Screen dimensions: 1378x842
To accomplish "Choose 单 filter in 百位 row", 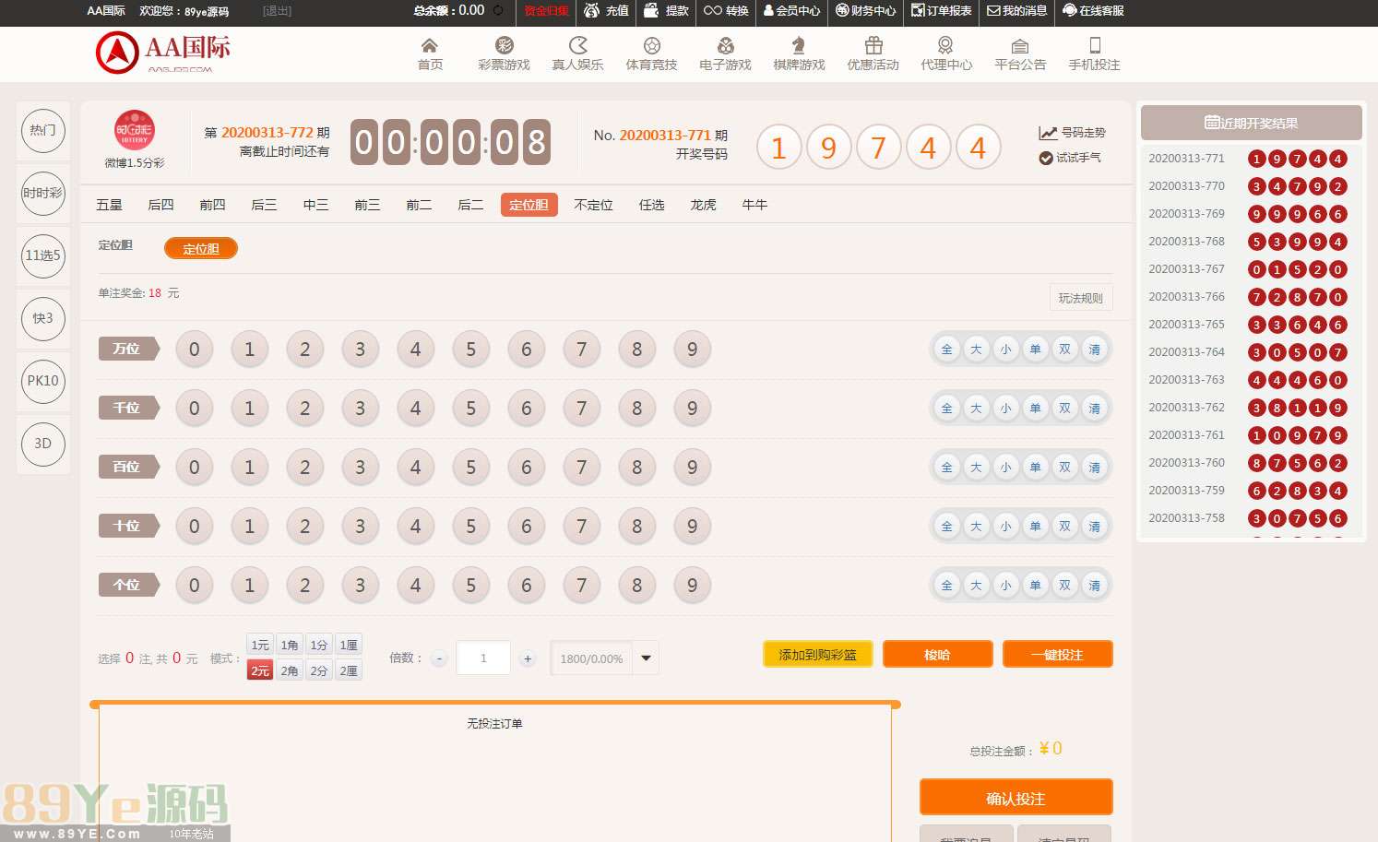I will (1035, 467).
